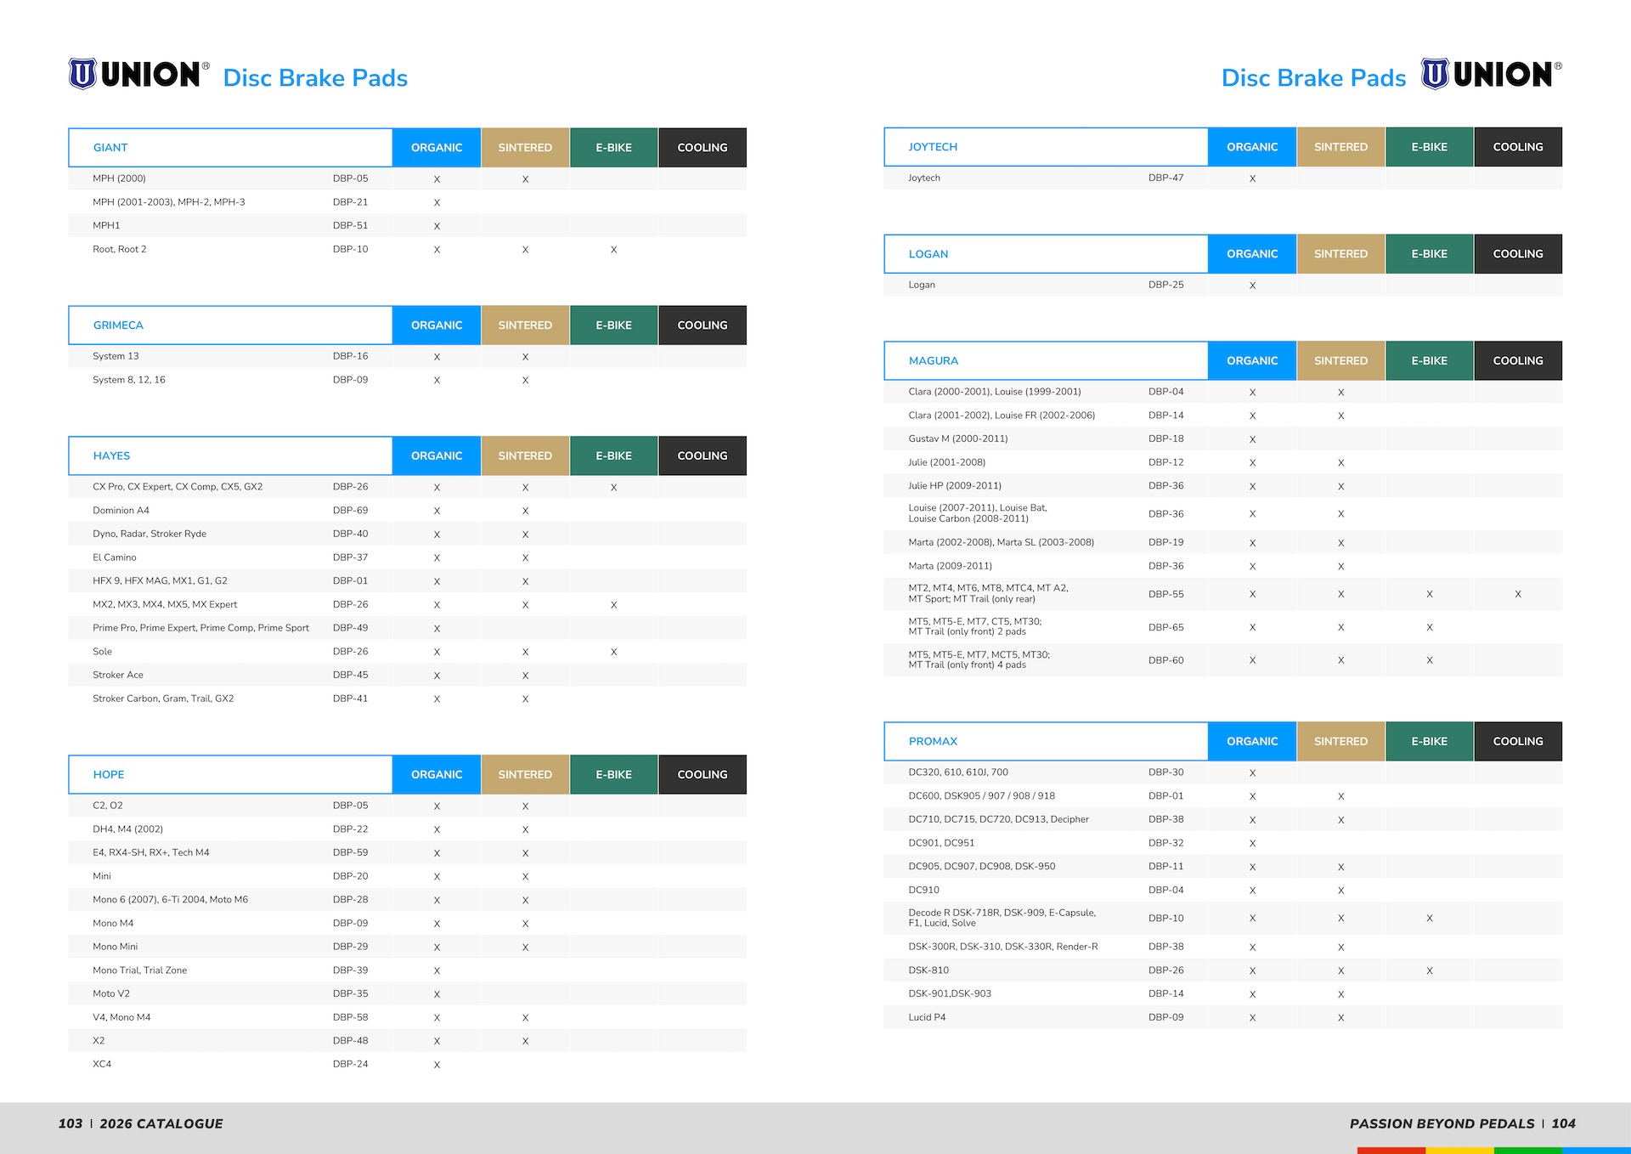Click part code DBP-16
1631x1154 pixels.
pos(350,356)
